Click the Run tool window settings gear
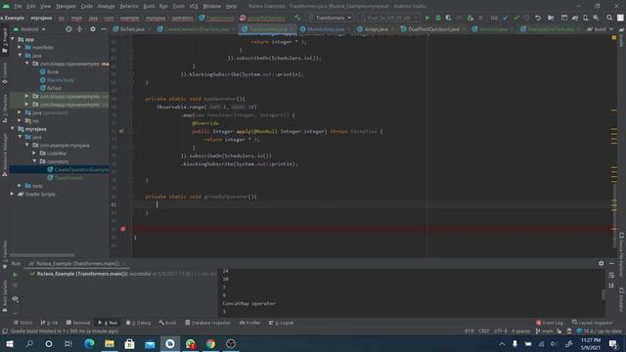626x352 pixels. 601,263
